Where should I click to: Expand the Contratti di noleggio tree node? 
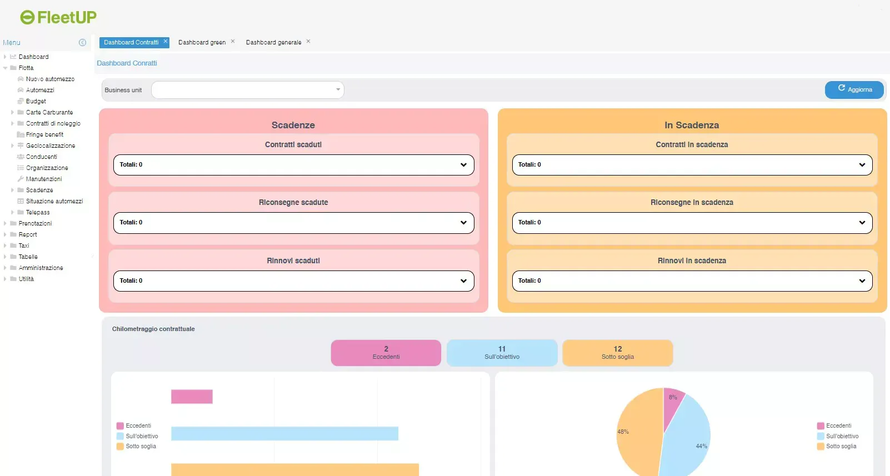pyautogui.click(x=13, y=123)
